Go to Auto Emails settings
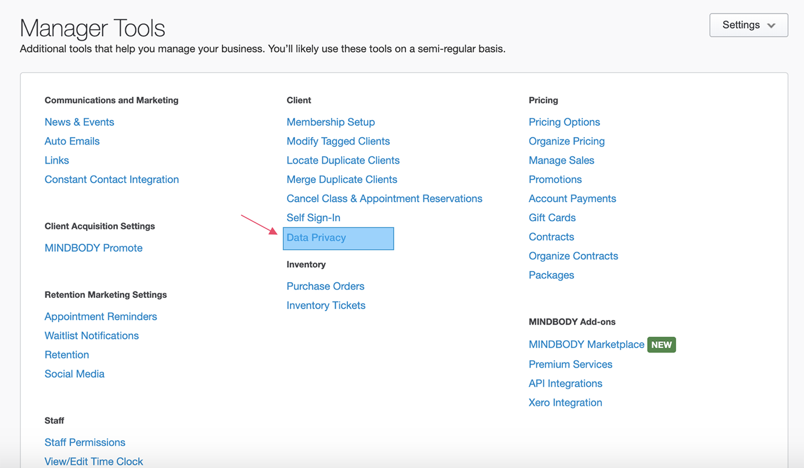Viewport: 804px width, 468px height. (x=72, y=141)
